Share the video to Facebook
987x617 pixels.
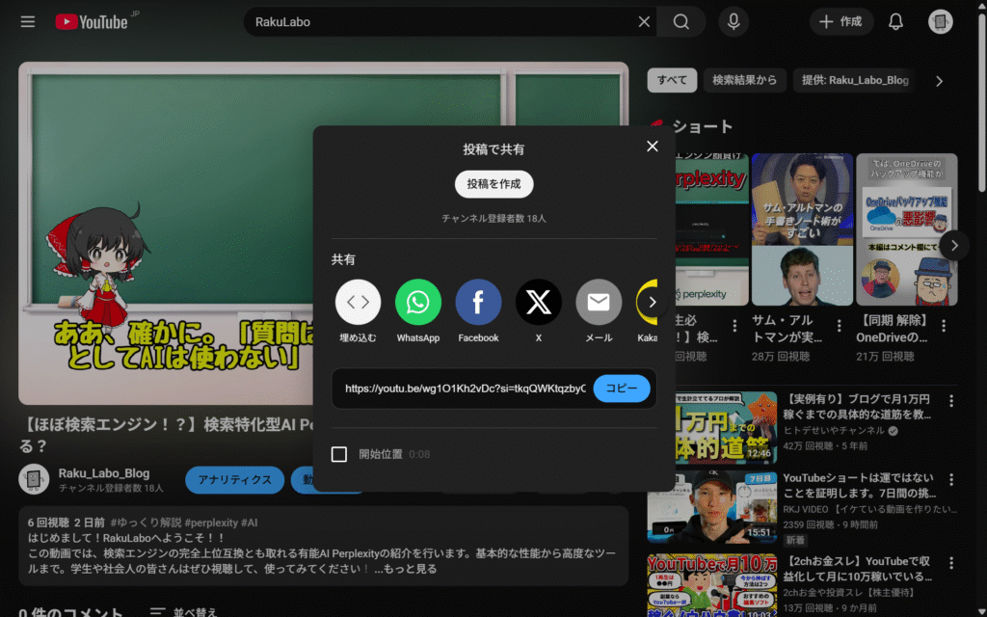(x=478, y=303)
